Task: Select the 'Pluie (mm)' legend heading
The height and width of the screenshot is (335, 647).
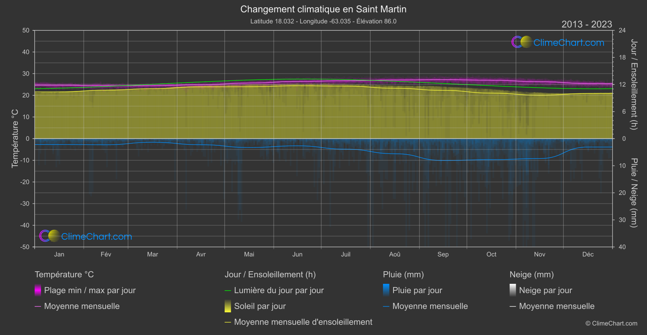Action: 403,274
